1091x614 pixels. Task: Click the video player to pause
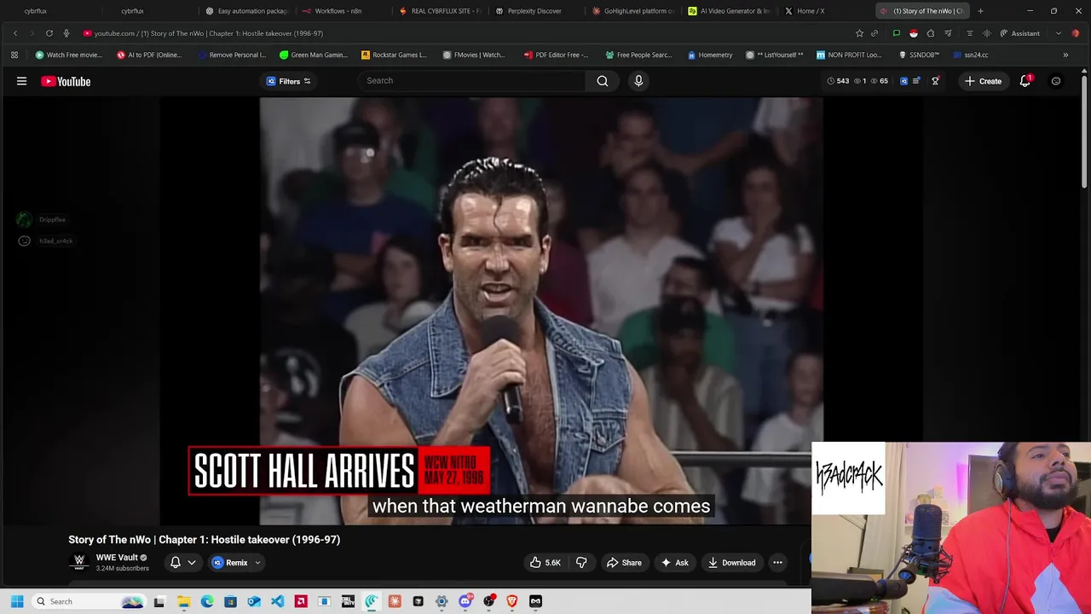coord(541,310)
